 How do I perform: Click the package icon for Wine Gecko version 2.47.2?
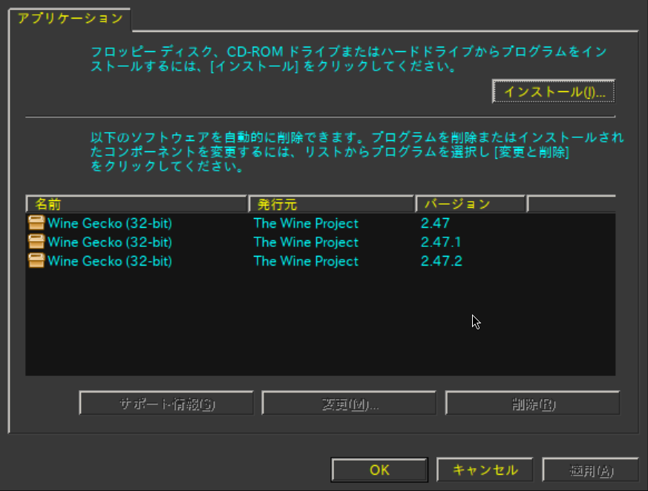click(x=36, y=261)
